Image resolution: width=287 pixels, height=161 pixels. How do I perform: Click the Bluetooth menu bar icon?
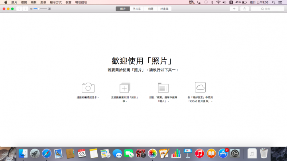(212, 2)
